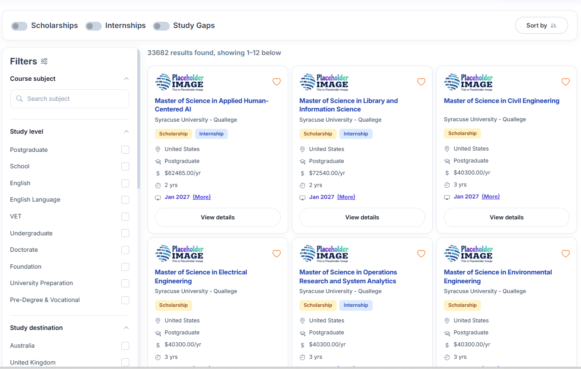Collapse the Study level filter section

pyautogui.click(x=126, y=131)
